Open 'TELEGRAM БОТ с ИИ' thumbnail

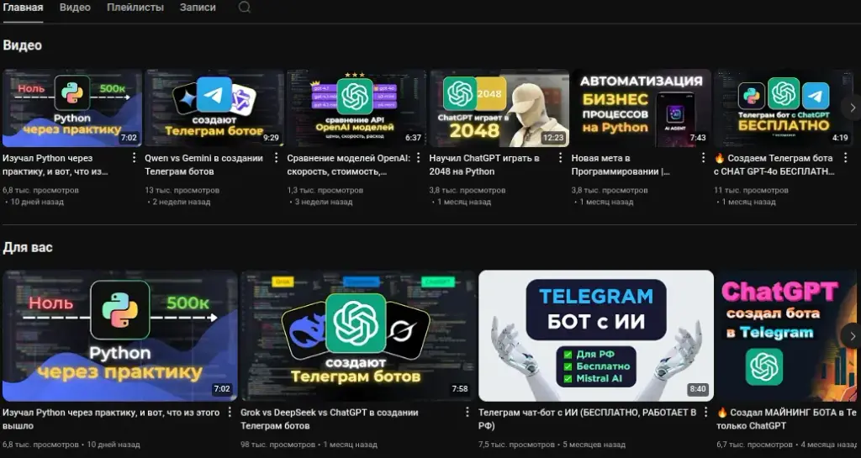click(x=596, y=335)
